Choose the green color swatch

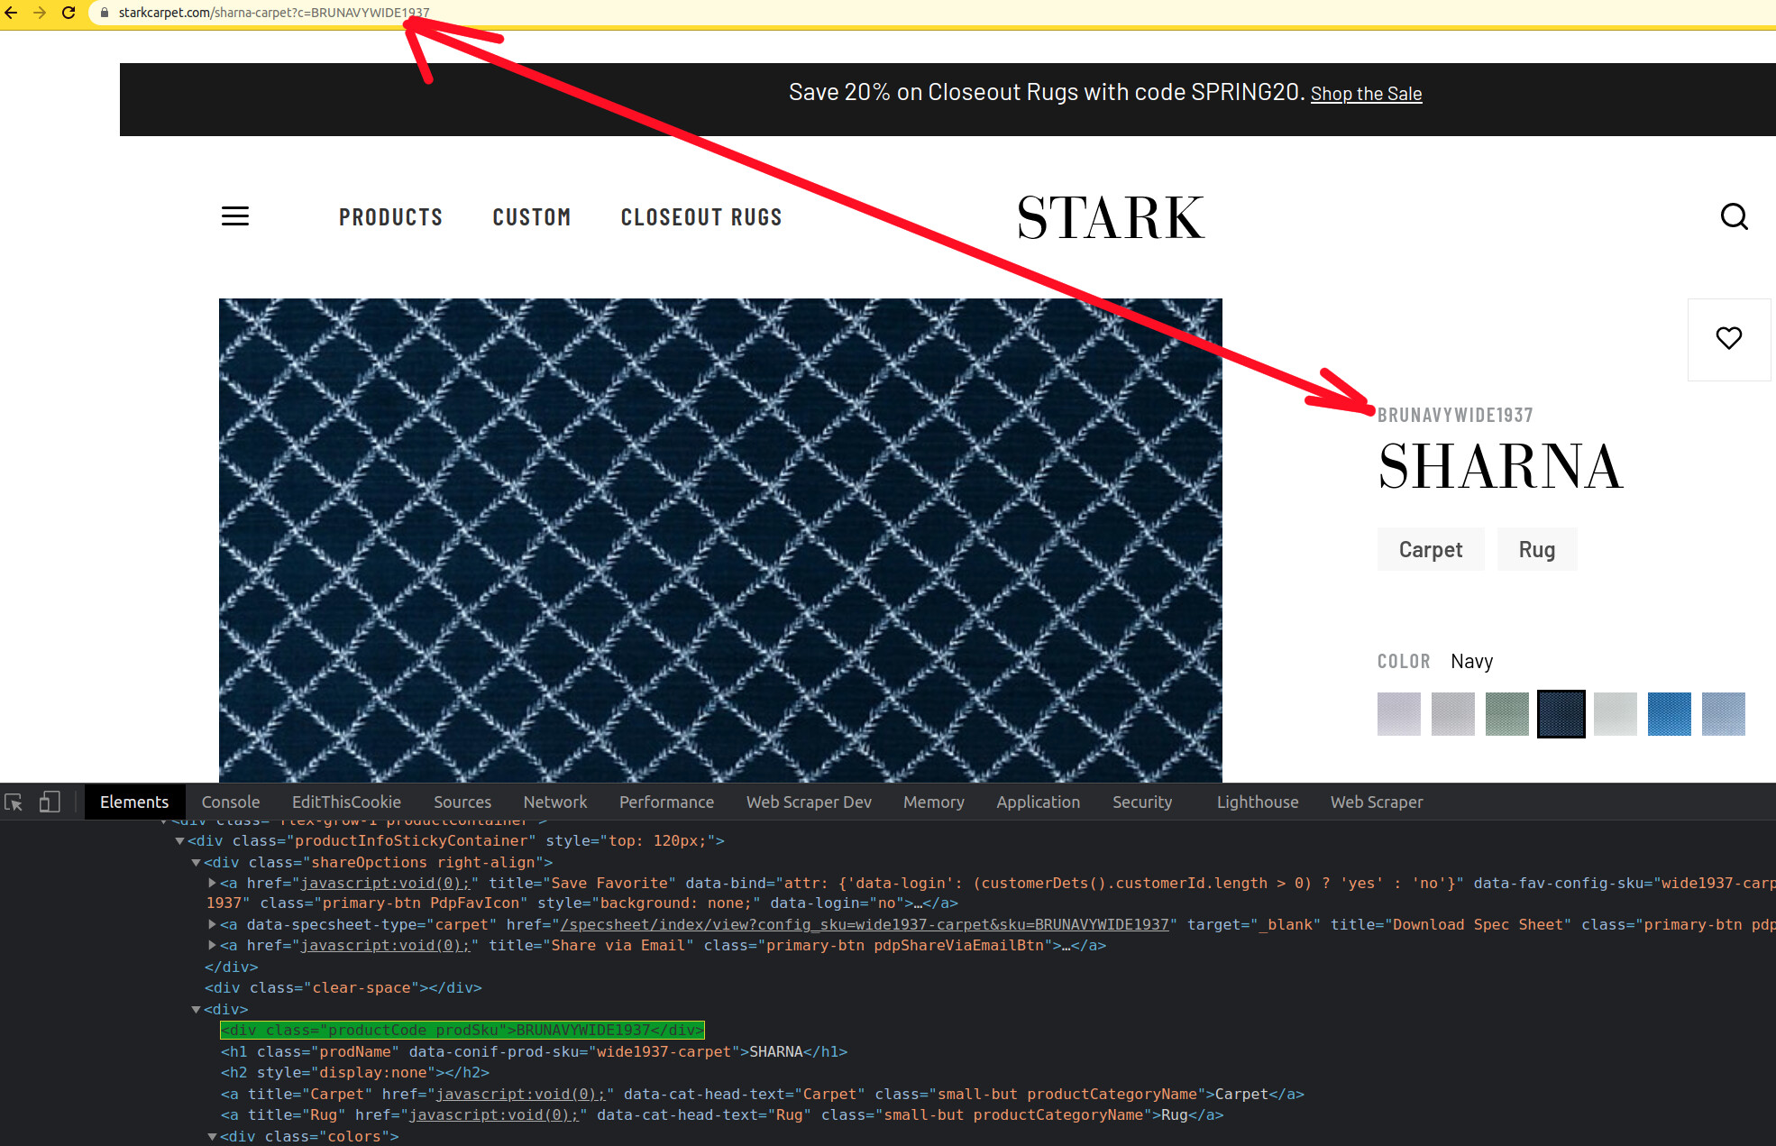coord(1506,714)
